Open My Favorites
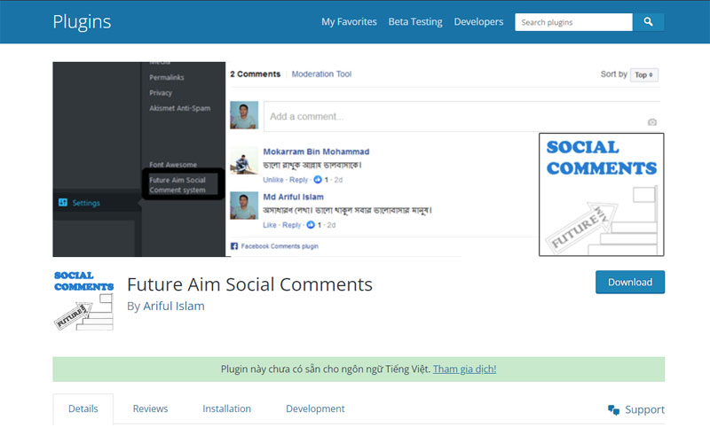This screenshot has width=710, height=443. [349, 21]
